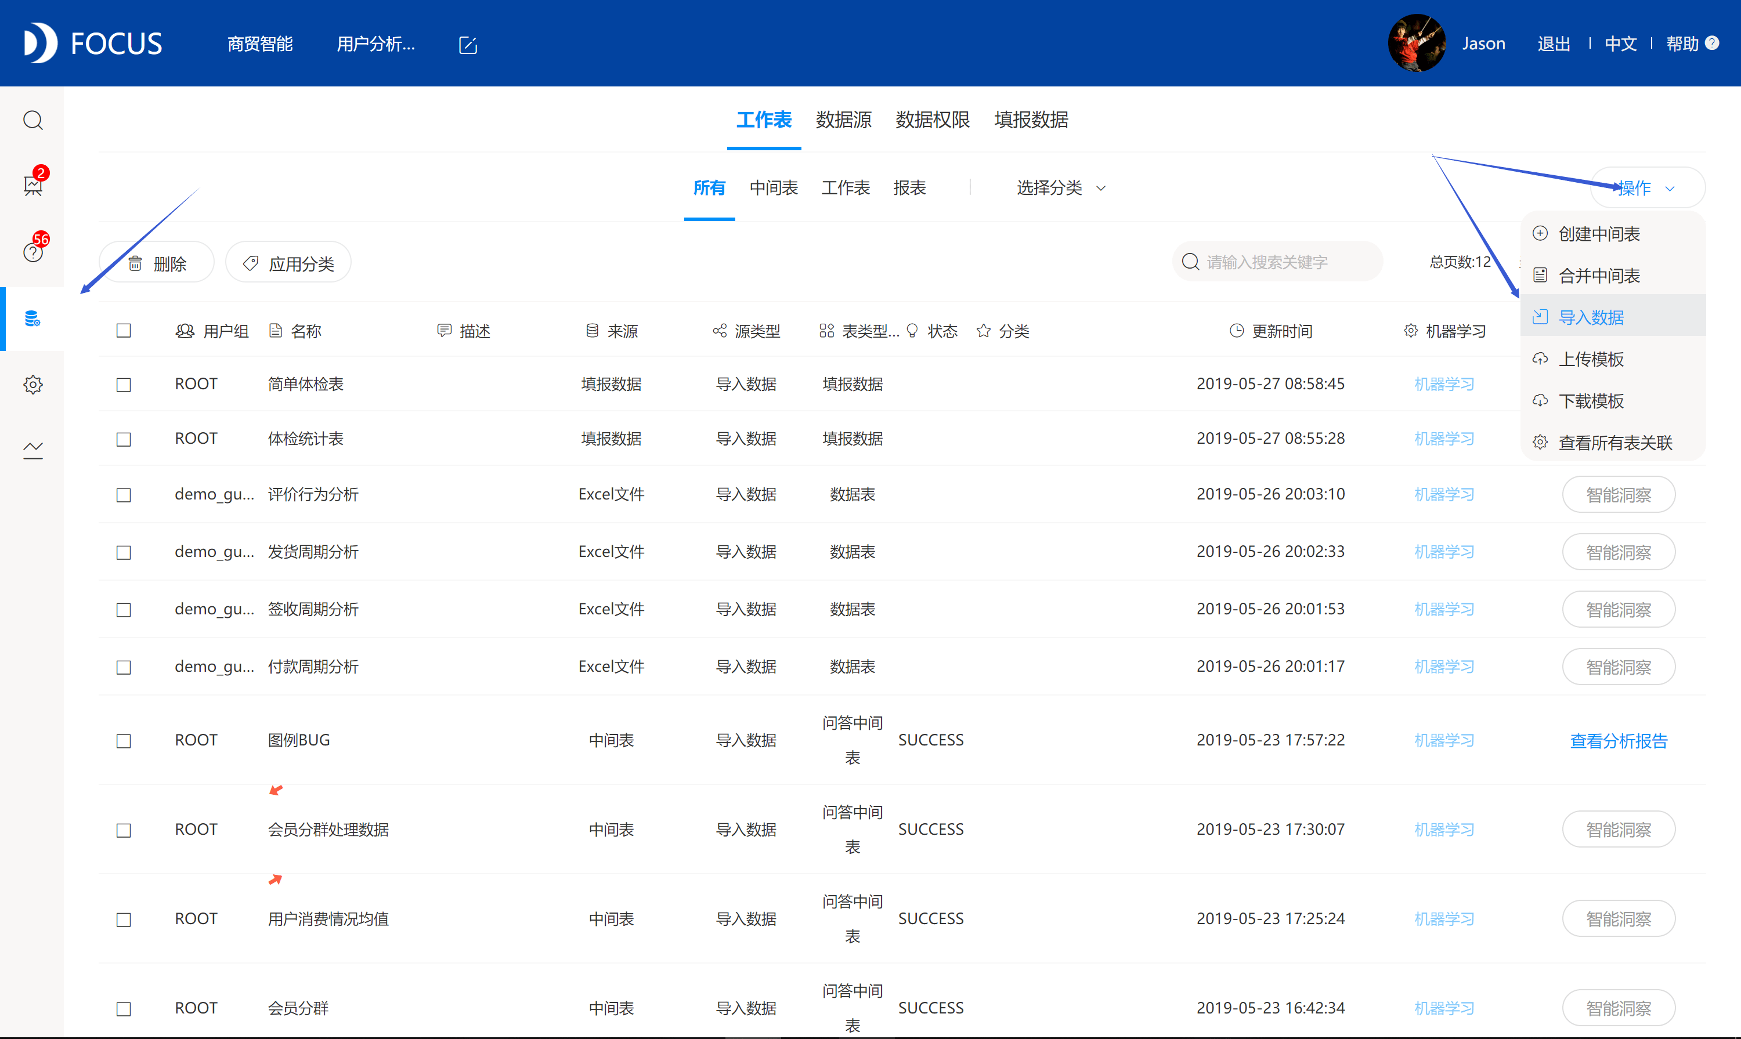
Task: Click the 更新时间 column clock icon
Action: tap(1237, 331)
